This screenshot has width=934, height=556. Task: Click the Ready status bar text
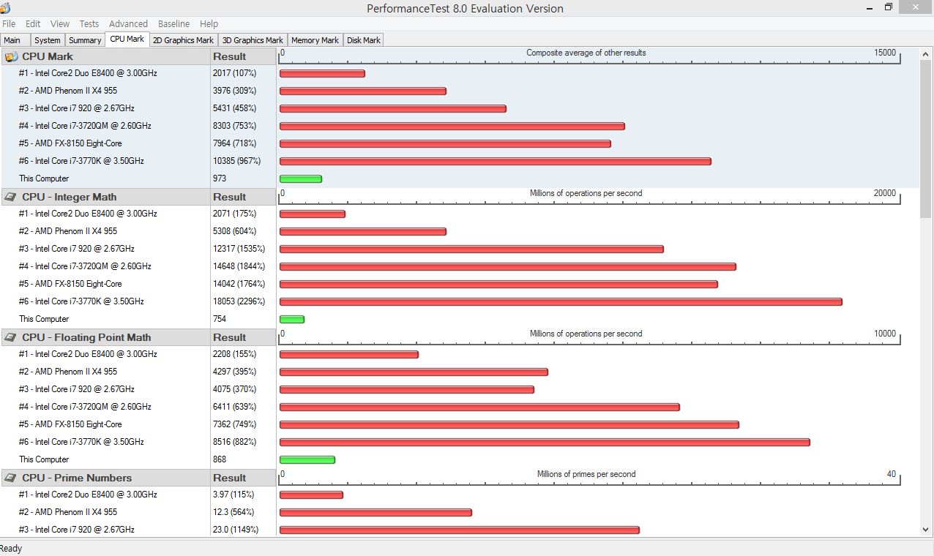[11, 548]
